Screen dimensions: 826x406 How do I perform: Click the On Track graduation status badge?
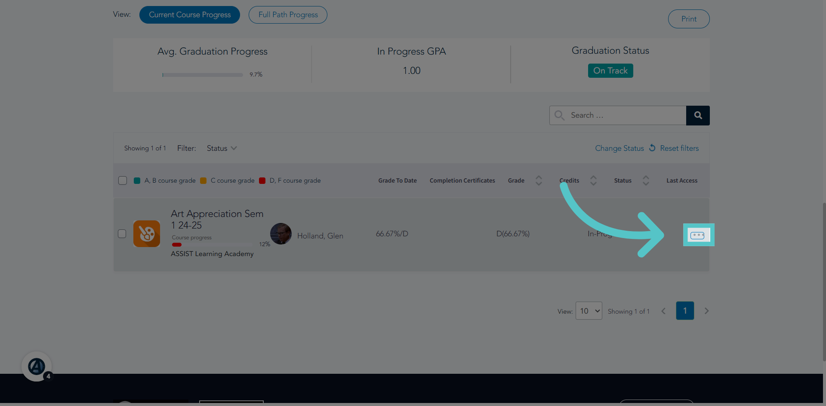(610, 71)
